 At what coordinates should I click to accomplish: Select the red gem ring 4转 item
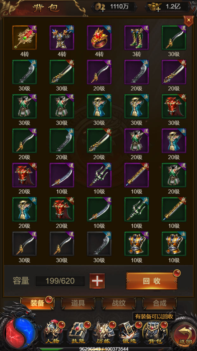point(99,38)
